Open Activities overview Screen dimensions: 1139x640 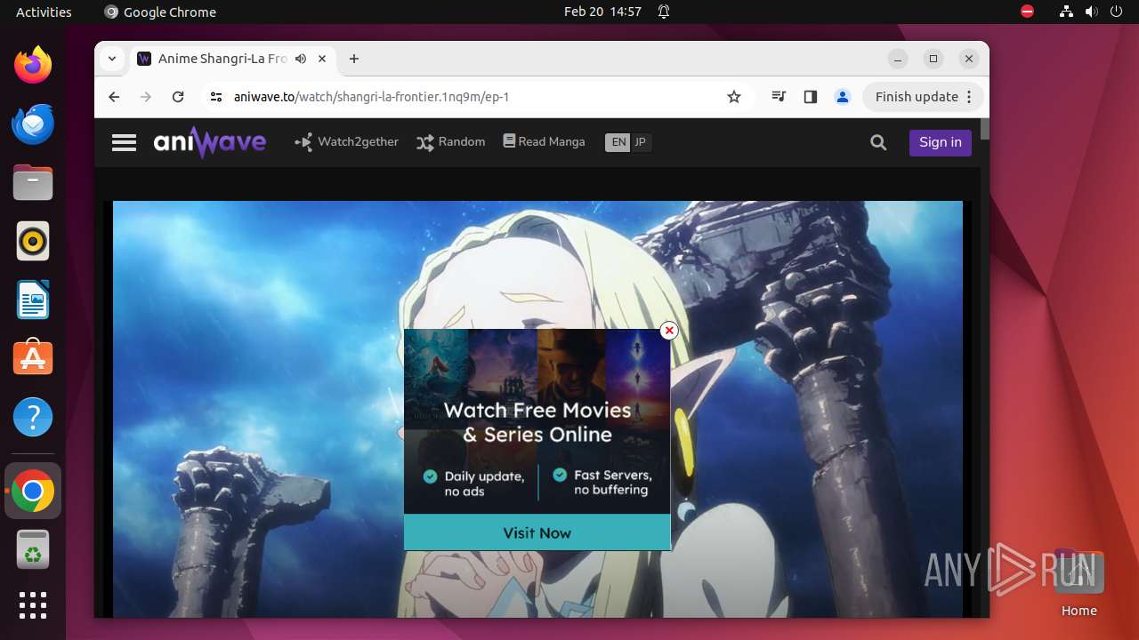coord(44,12)
